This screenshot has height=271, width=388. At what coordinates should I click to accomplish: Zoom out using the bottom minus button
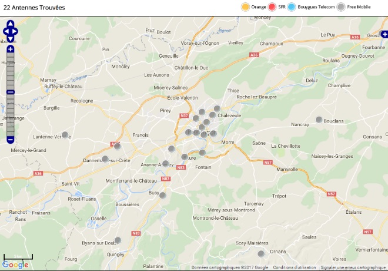tap(10, 140)
